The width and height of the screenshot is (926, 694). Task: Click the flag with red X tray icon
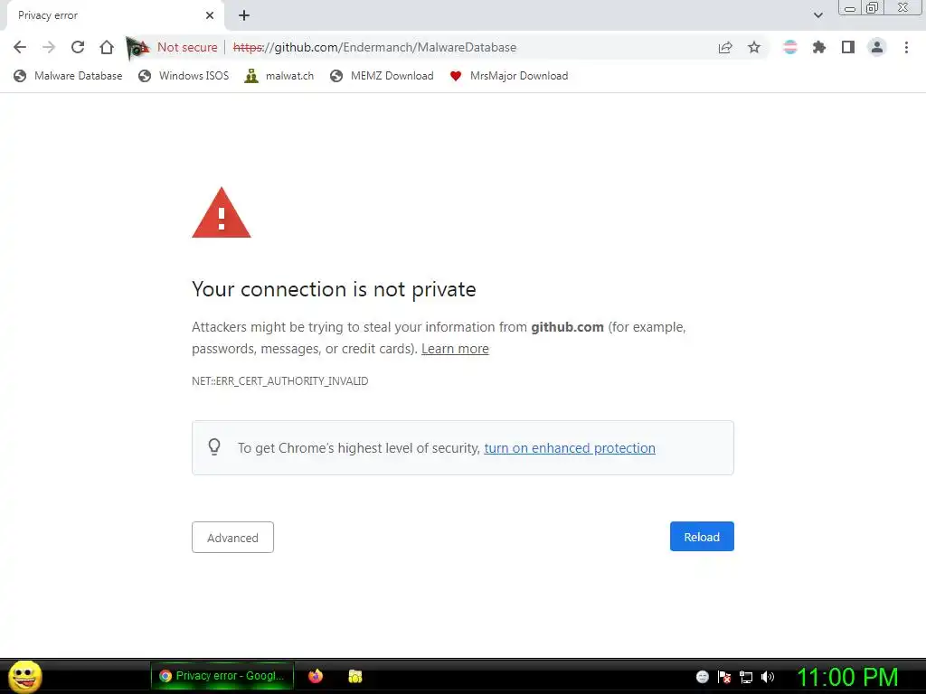point(724,676)
